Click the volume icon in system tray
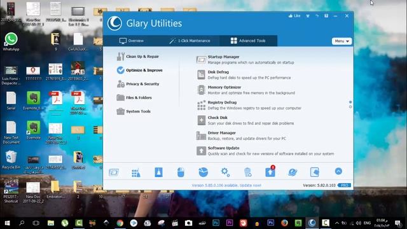Screen dimensions: 407x229 tap(359, 223)
